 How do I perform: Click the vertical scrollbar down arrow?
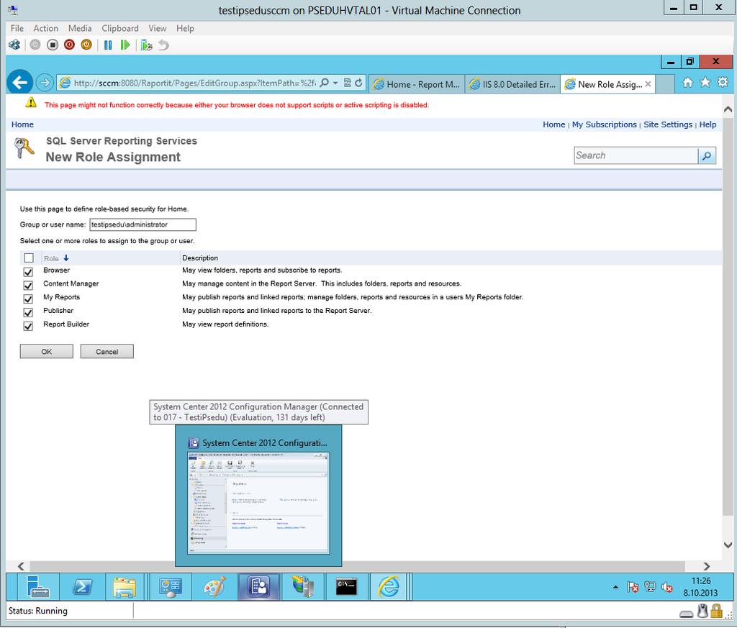click(x=728, y=545)
